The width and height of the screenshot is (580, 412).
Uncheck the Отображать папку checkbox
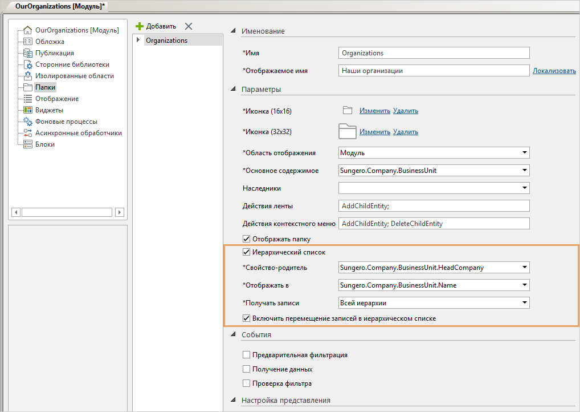point(246,239)
